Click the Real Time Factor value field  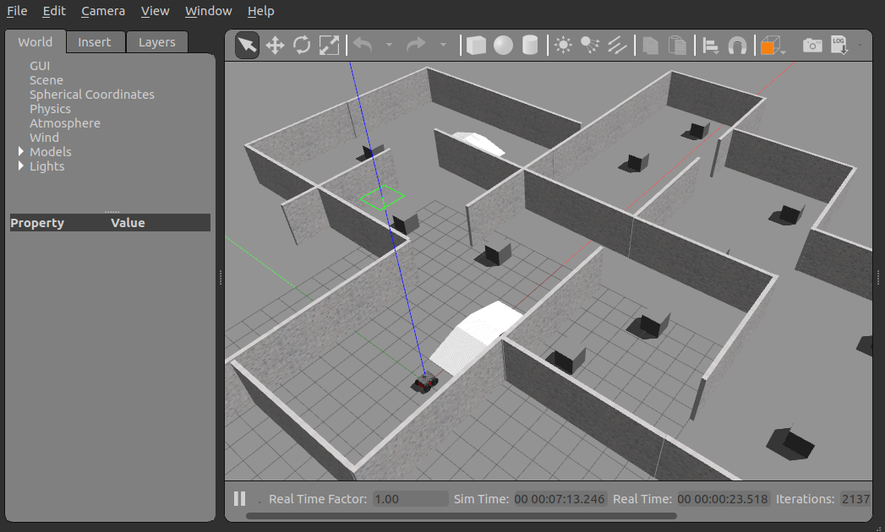point(410,499)
